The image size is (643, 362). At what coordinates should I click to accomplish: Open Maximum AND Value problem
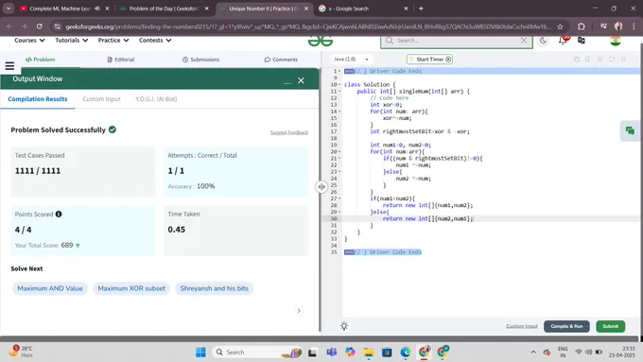click(50, 288)
